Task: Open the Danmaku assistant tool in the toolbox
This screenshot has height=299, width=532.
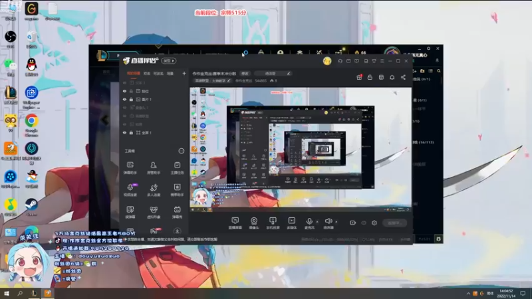Action: [x=130, y=167]
